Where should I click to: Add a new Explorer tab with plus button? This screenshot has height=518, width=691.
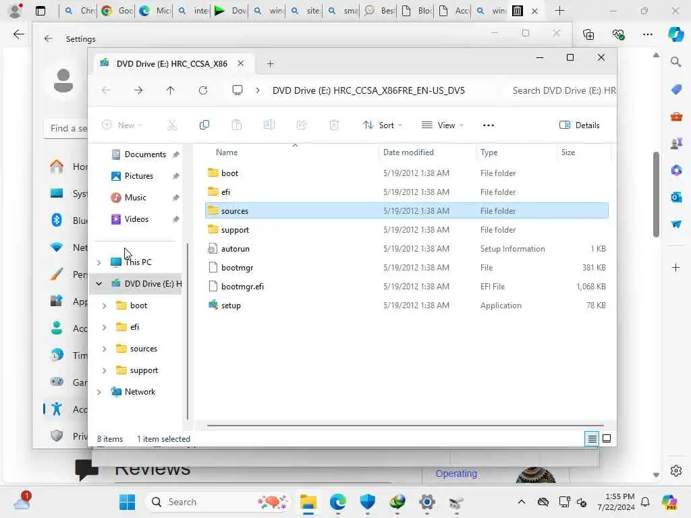point(270,64)
